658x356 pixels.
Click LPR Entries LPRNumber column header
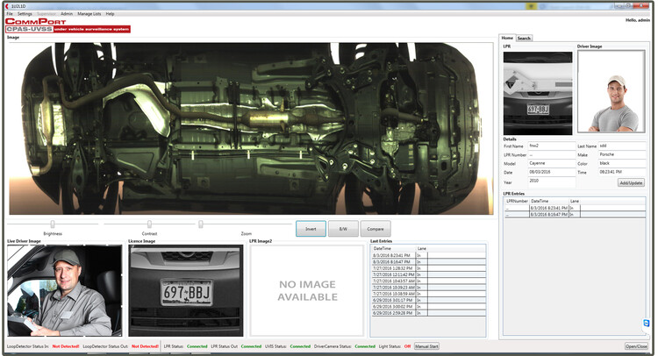(517, 202)
